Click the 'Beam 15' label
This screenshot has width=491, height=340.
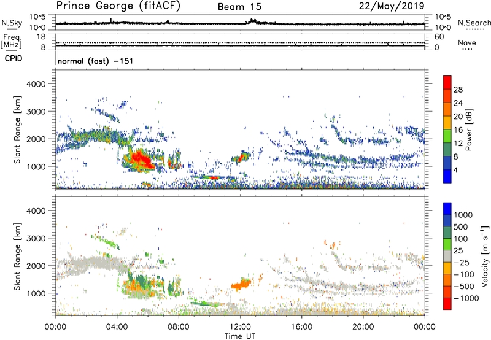point(239,7)
